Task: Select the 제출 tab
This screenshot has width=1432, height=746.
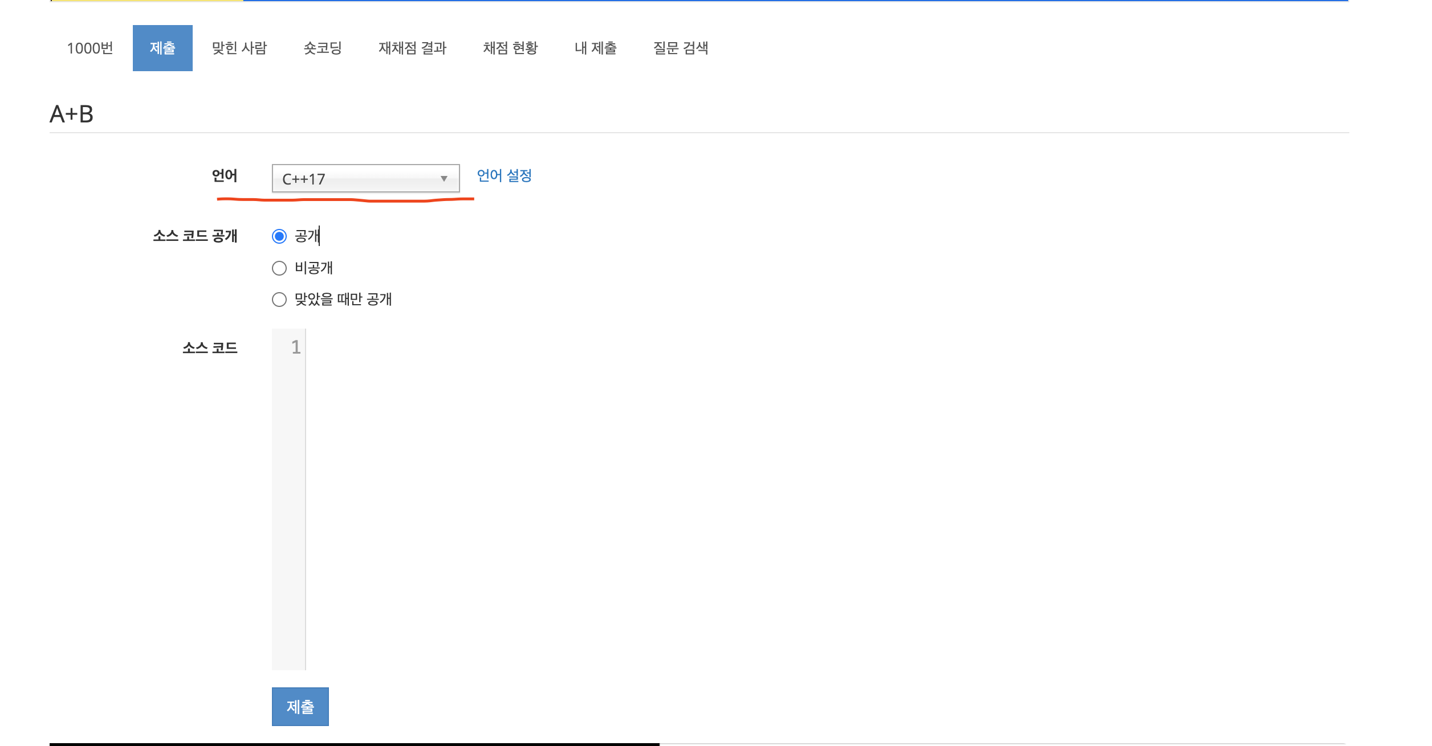Action: click(162, 48)
